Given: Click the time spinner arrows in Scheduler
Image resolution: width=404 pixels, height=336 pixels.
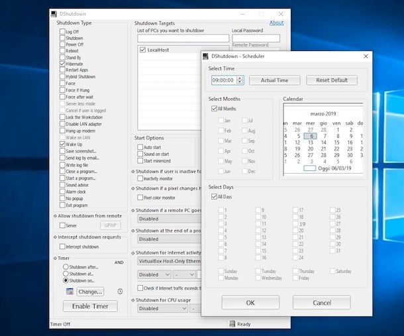Looking at the screenshot, I should coord(240,80).
